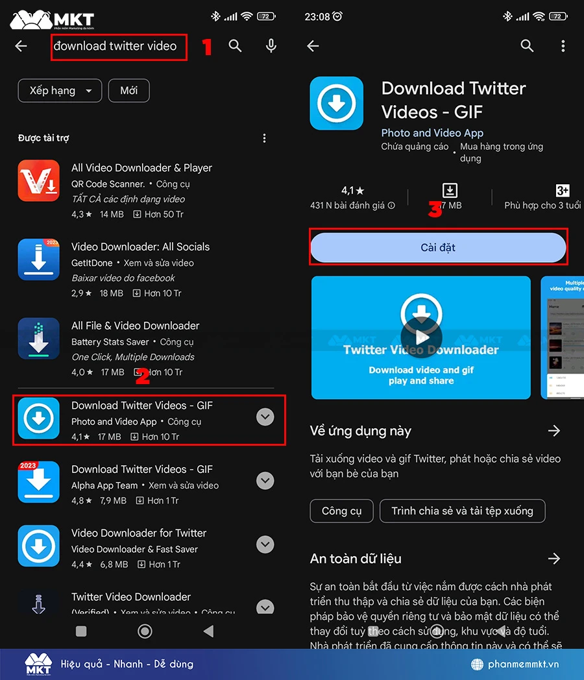Expand the Alpha App Team result chevron
This screenshot has width=584, height=680.
click(x=265, y=481)
